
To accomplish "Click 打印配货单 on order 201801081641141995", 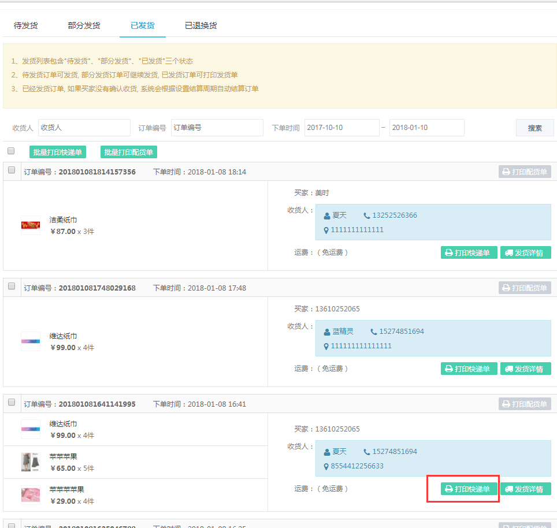I will pyautogui.click(x=525, y=404).
